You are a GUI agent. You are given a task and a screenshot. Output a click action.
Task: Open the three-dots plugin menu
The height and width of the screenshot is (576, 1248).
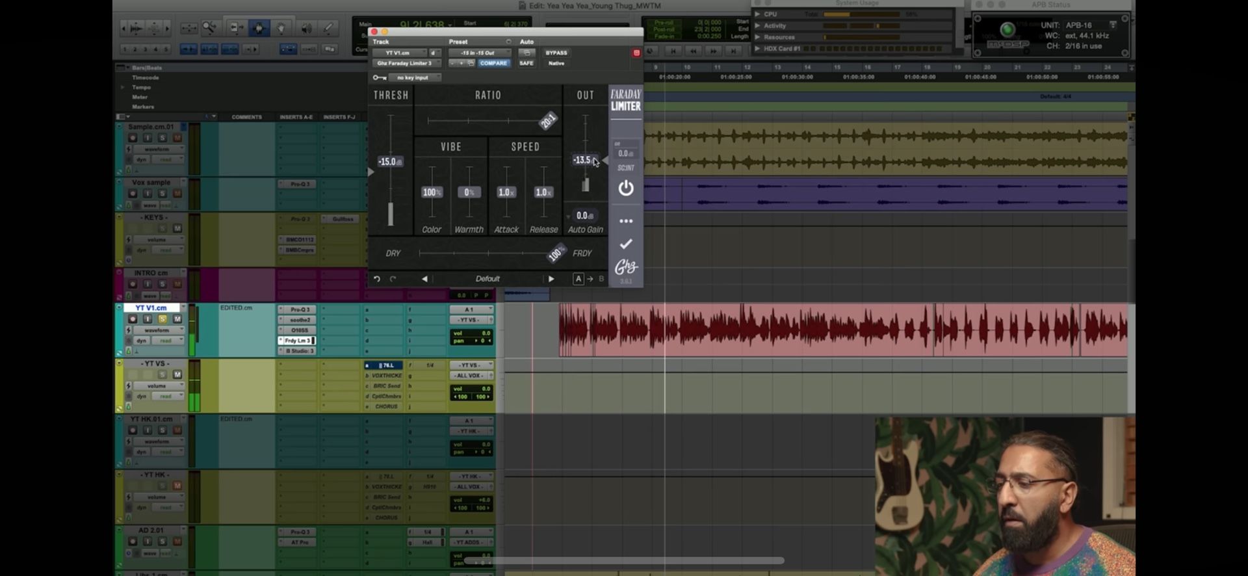[x=626, y=221]
